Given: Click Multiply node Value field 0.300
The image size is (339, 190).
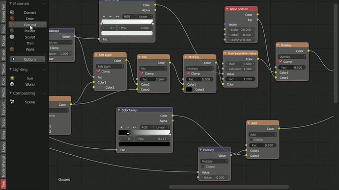Looking at the screenshot, I should click(214, 177).
